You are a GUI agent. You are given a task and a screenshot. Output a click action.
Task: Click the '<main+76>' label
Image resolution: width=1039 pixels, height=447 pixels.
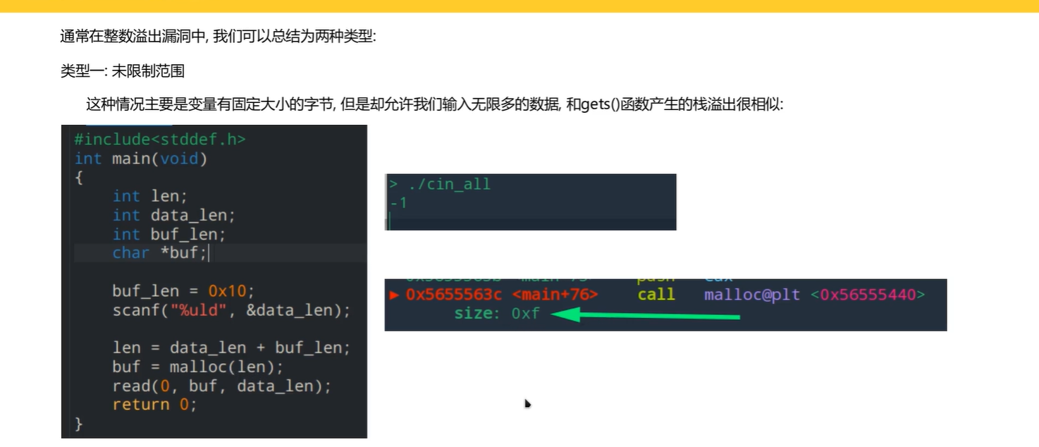point(555,295)
